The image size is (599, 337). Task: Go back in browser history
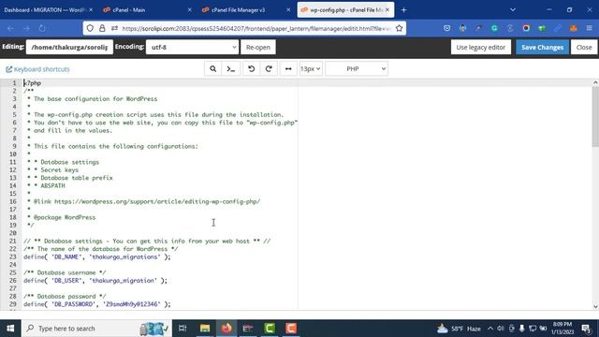(x=10, y=28)
